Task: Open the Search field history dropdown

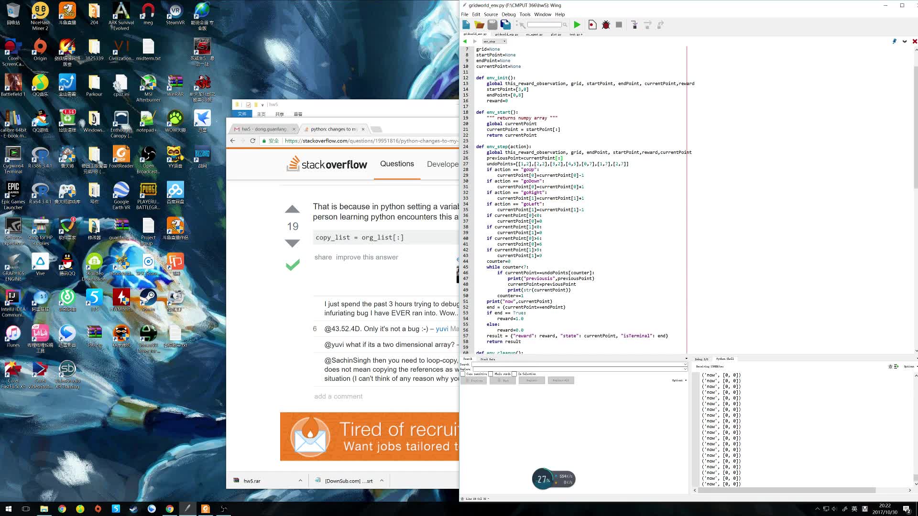Action: click(x=685, y=365)
